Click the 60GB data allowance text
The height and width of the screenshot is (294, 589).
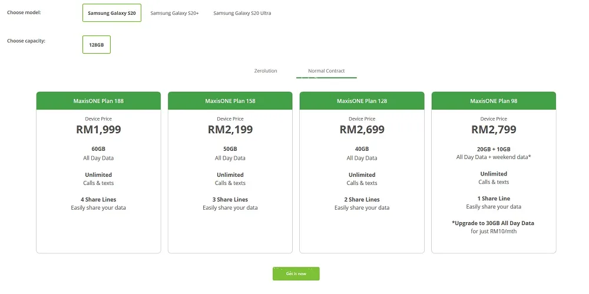(98, 149)
